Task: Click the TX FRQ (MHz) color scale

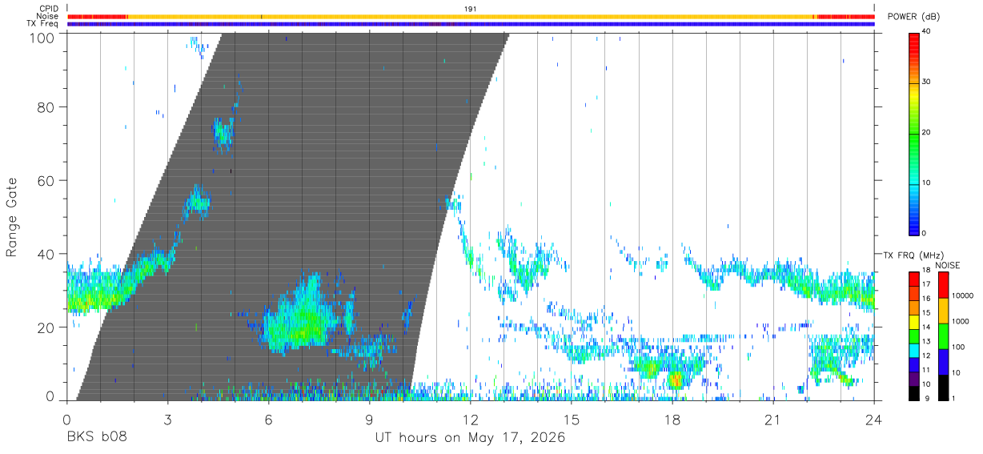Action: click(914, 335)
